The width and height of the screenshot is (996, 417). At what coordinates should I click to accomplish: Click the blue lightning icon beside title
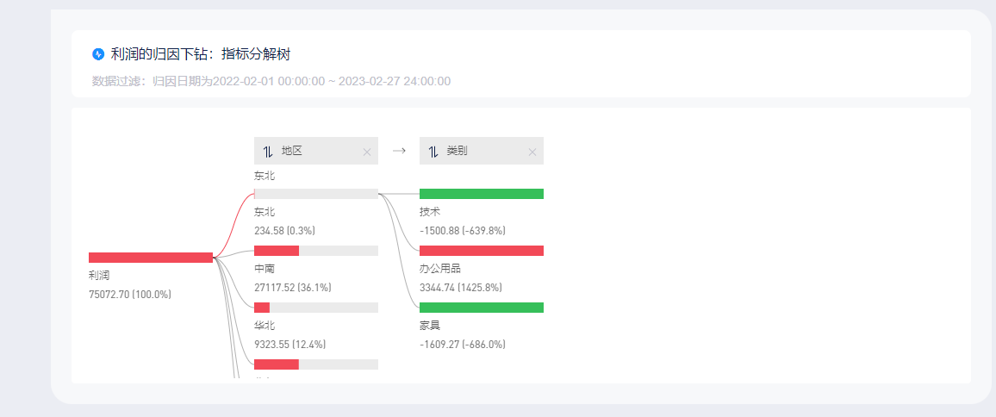pyautogui.click(x=98, y=54)
